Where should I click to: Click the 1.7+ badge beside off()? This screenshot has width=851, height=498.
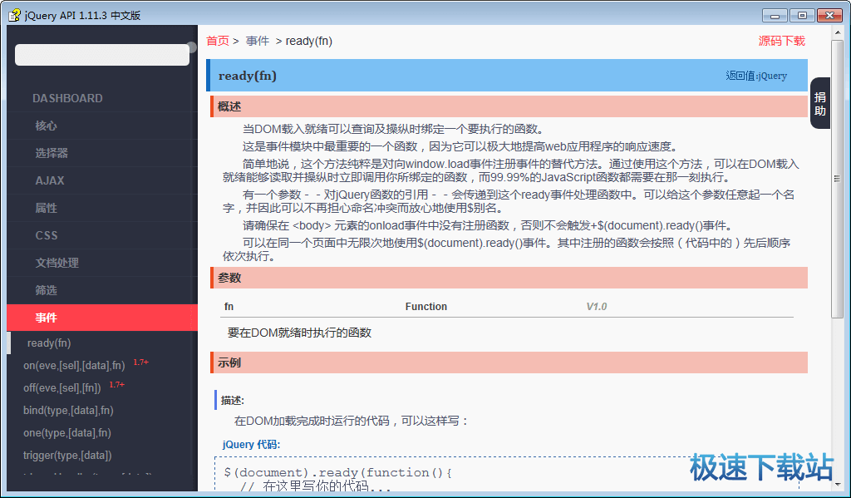pos(117,384)
